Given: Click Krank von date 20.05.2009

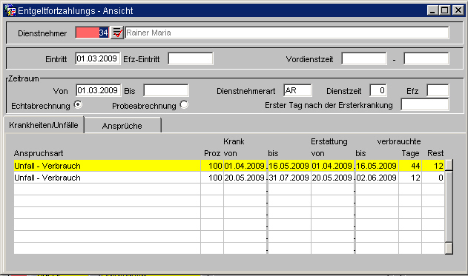Looking at the screenshot, I should tap(245, 178).
